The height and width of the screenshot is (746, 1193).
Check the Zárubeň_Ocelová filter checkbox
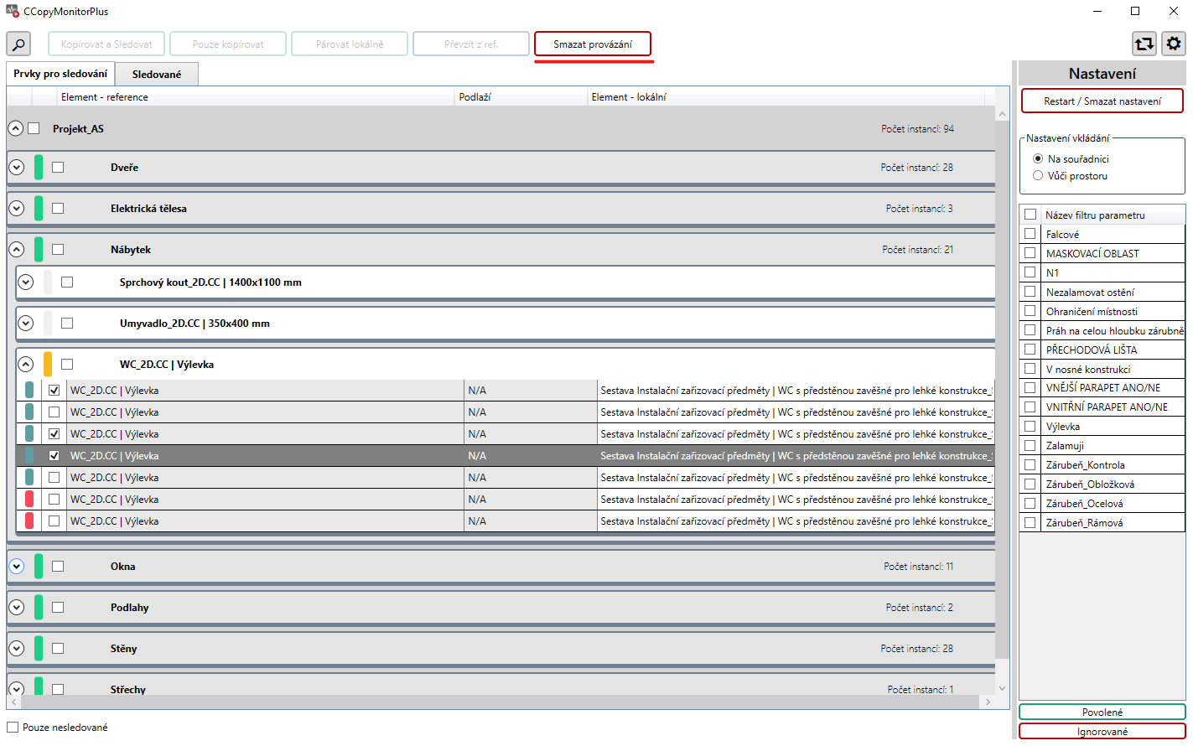point(1030,503)
